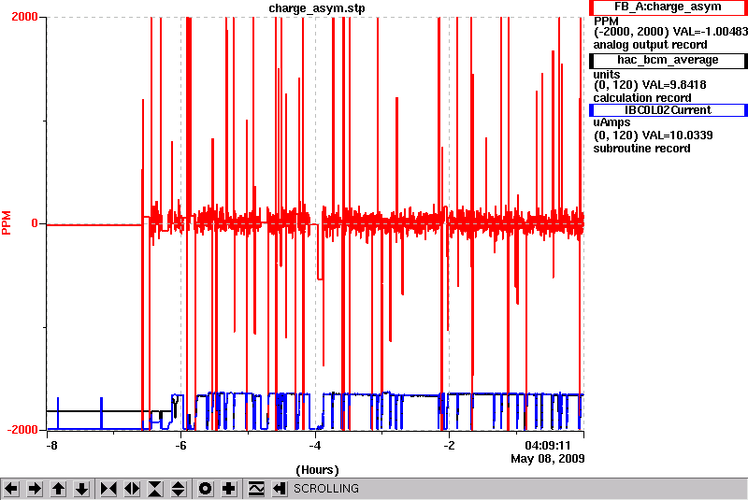Viewport: 748px width, 500px height.
Task: Click the 0 y-axis tick label
Action: pos(35,223)
